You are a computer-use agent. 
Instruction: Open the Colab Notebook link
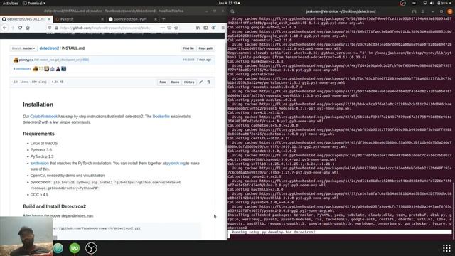[44, 117]
